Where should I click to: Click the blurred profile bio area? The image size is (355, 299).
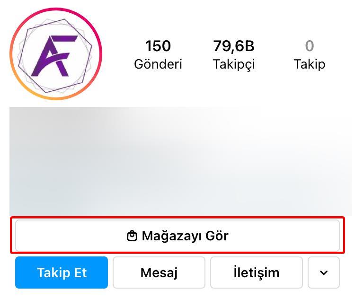[x=181, y=161]
